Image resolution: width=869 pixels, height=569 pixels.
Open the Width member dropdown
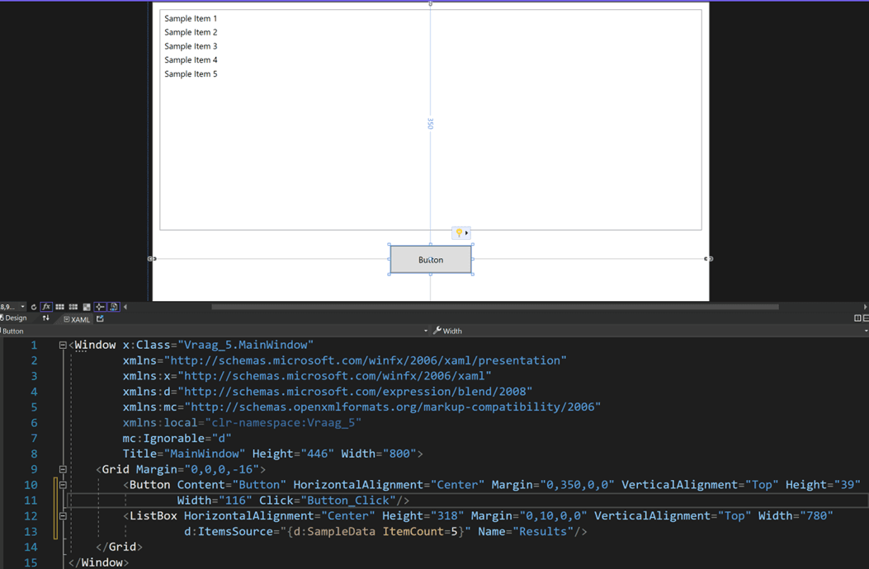pyautogui.click(x=866, y=331)
